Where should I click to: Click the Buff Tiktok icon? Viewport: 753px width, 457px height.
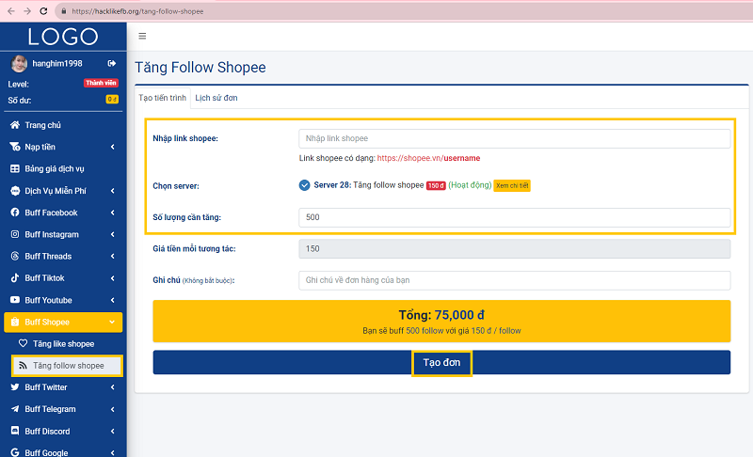point(15,277)
